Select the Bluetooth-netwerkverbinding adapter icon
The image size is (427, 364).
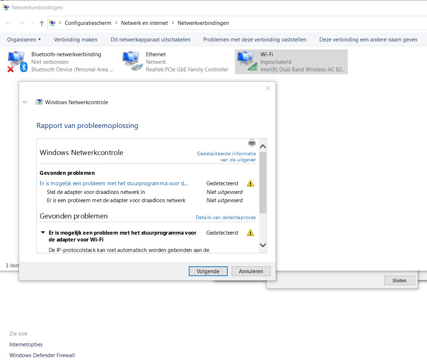pos(17,62)
